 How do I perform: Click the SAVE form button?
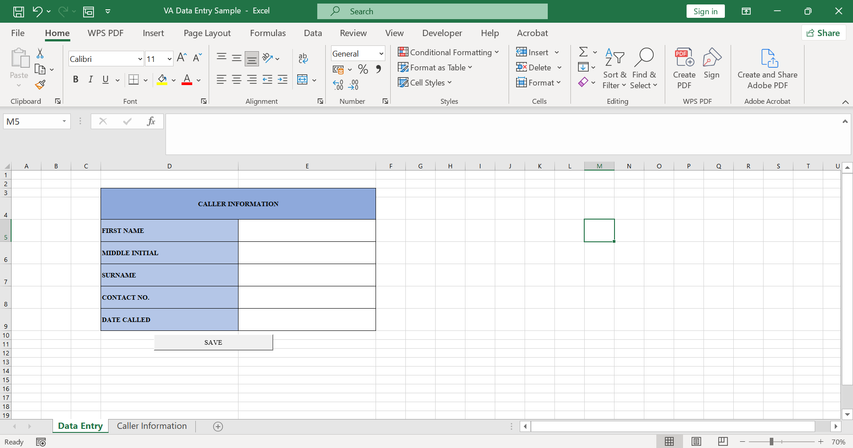point(213,342)
